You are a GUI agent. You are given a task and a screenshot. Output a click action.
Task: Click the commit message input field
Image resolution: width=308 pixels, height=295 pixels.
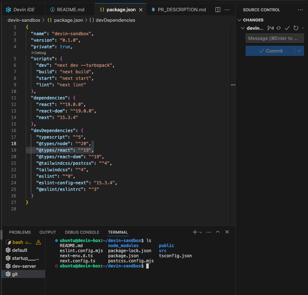pos(275,38)
